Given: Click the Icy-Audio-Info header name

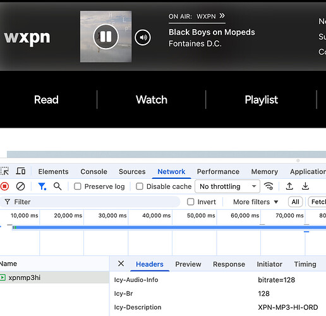Looking at the screenshot, I should [x=136, y=280].
